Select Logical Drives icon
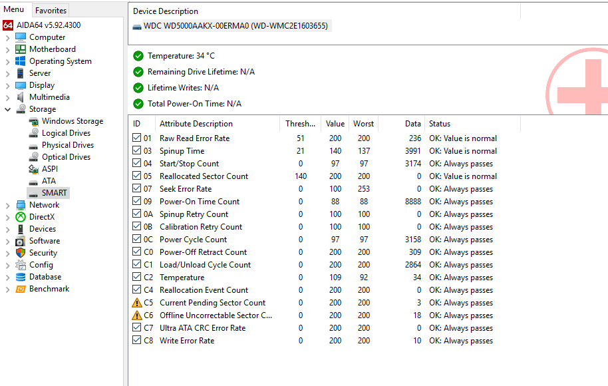The width and height of the screenshot is (608, 386). coord(34,133)
